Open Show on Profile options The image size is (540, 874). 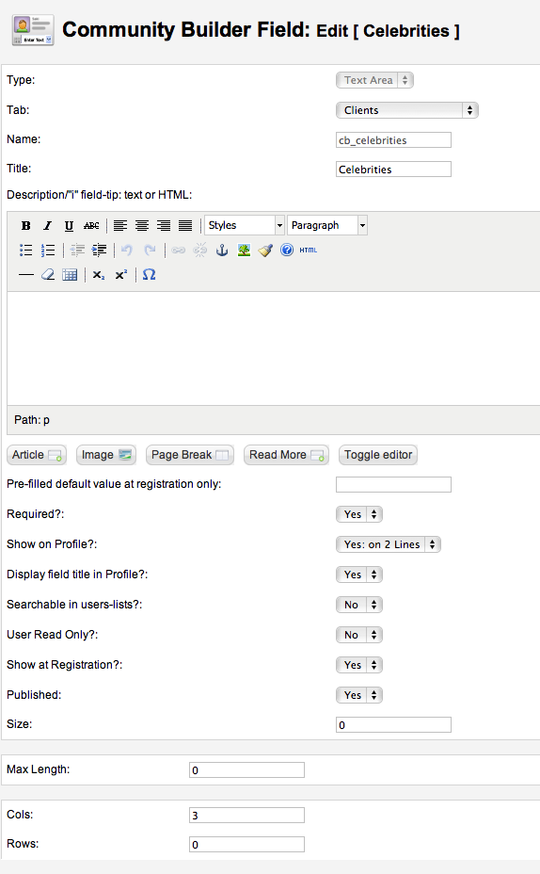tap(388, 544)
